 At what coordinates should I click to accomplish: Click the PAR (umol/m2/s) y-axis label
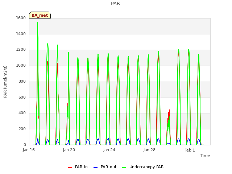click(5, 82)
